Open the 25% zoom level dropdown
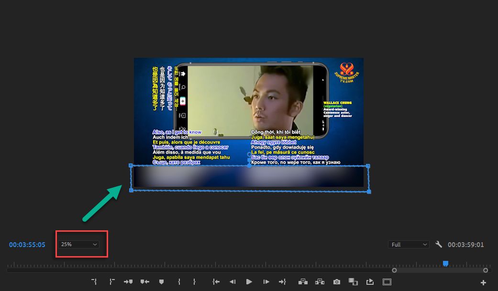 [x=79, y=244]
